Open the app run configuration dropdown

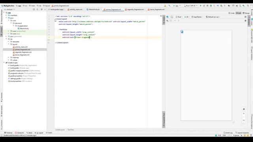click(x=177, y=6)
